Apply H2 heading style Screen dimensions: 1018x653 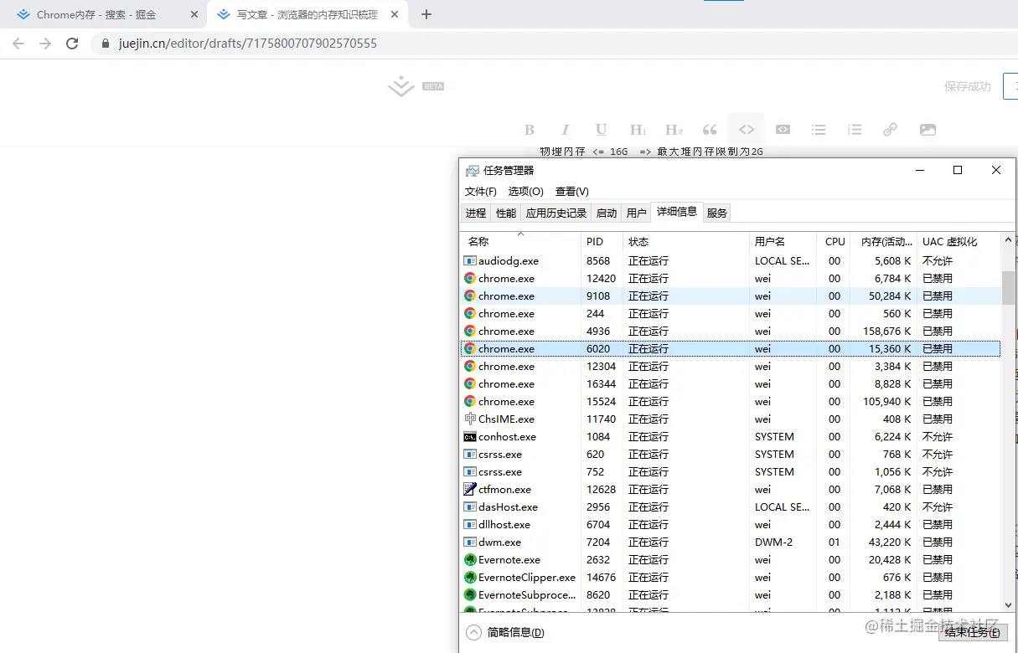tap(674, 130)
